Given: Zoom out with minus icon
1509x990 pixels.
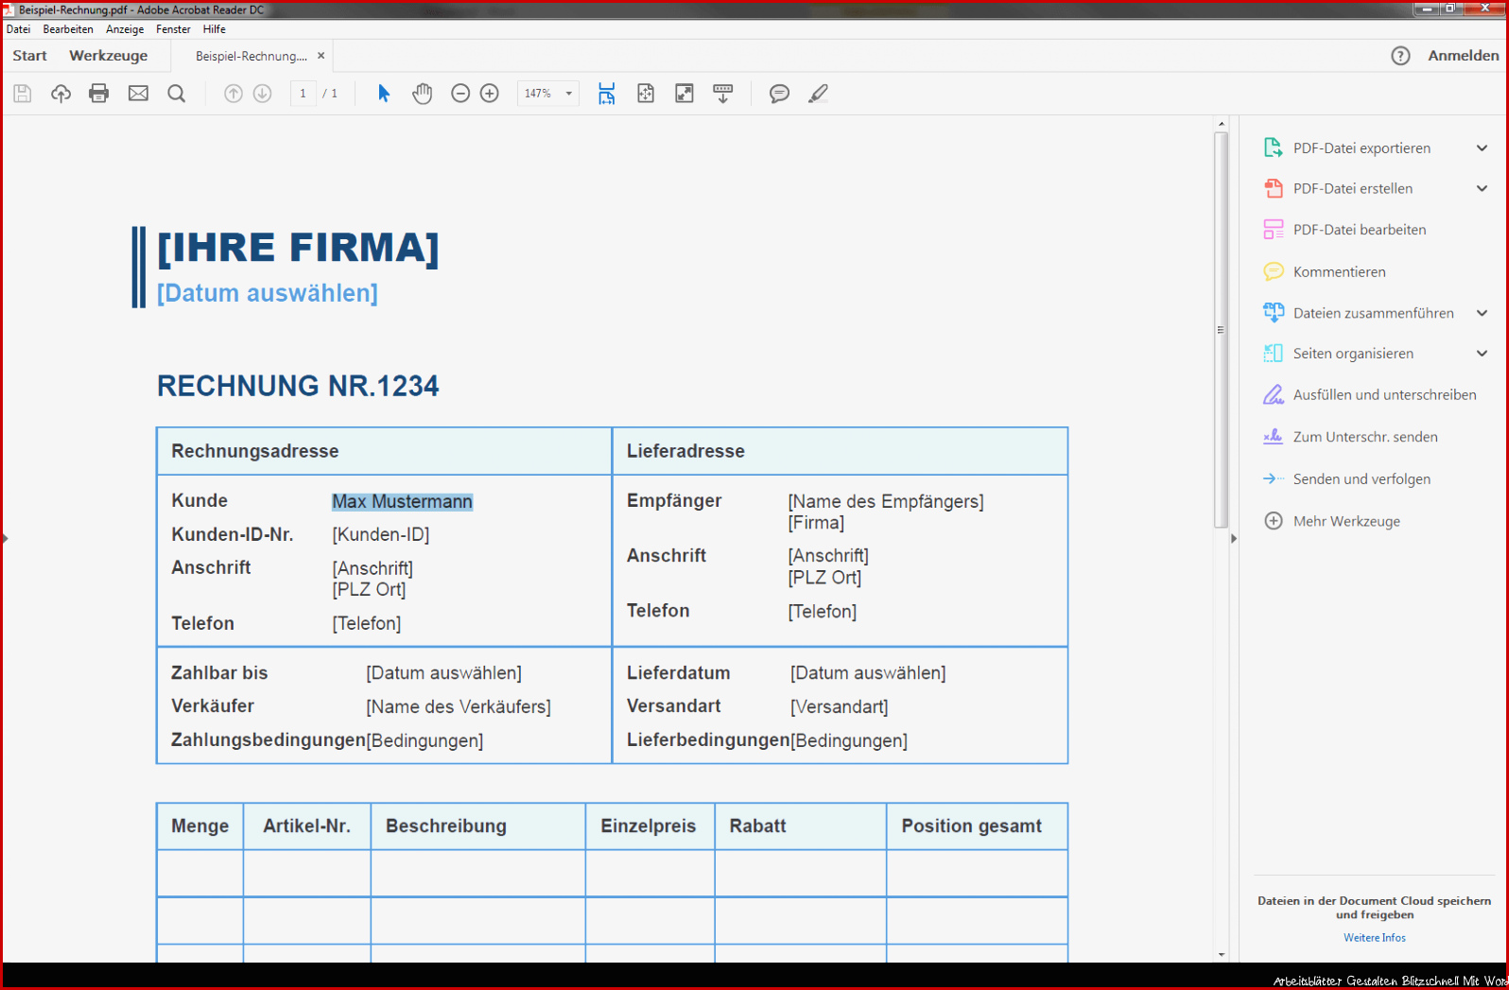Looking at the screenshot, I should (x=460, y=94).
